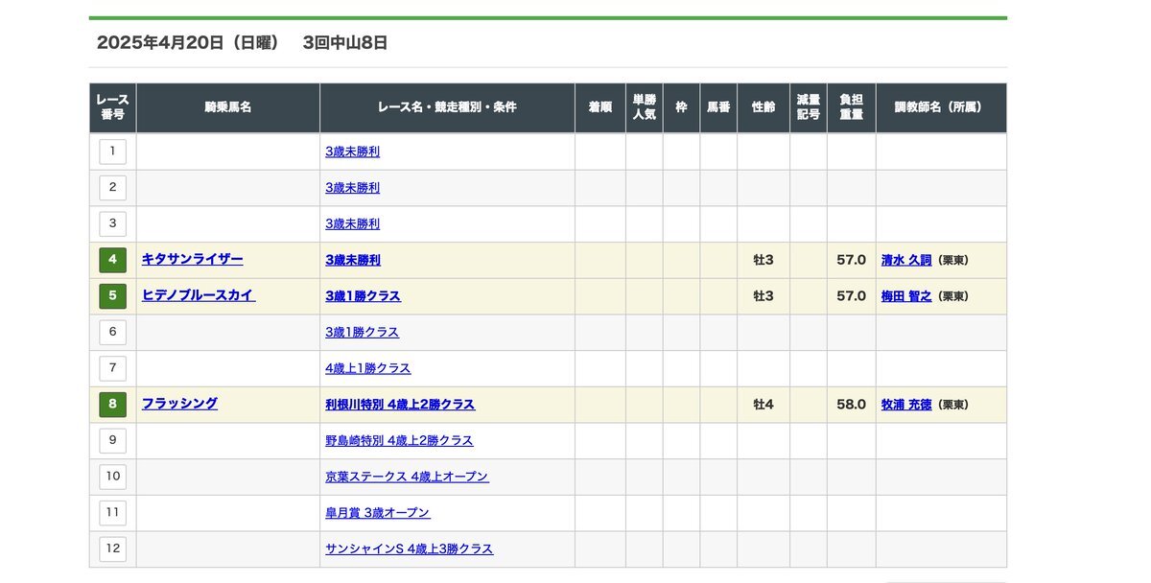The width and height of the screenshot is (1151, 583).
Task: Click race number 7 box
Action: pyautogui.click(x=112, y=368)
